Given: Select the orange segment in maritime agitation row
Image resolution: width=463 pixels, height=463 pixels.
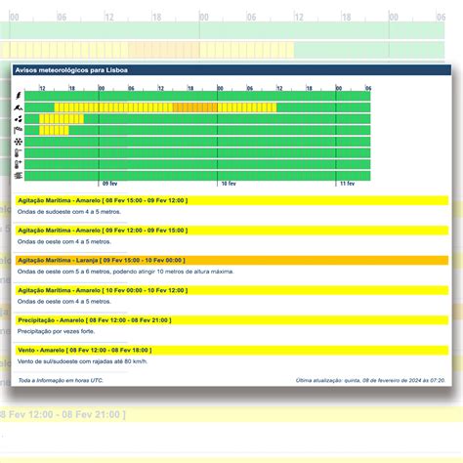Looking at the screenshot, I should coord(195,107).
